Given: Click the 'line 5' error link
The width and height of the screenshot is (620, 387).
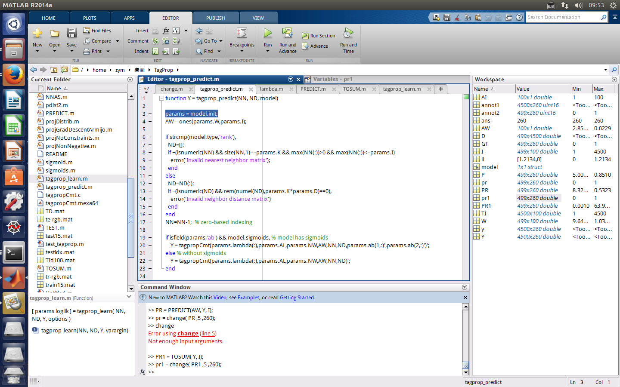Looking at the screenshot, I should [208, 334].
